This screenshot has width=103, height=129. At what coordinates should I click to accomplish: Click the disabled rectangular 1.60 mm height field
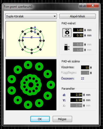[78, 50]
